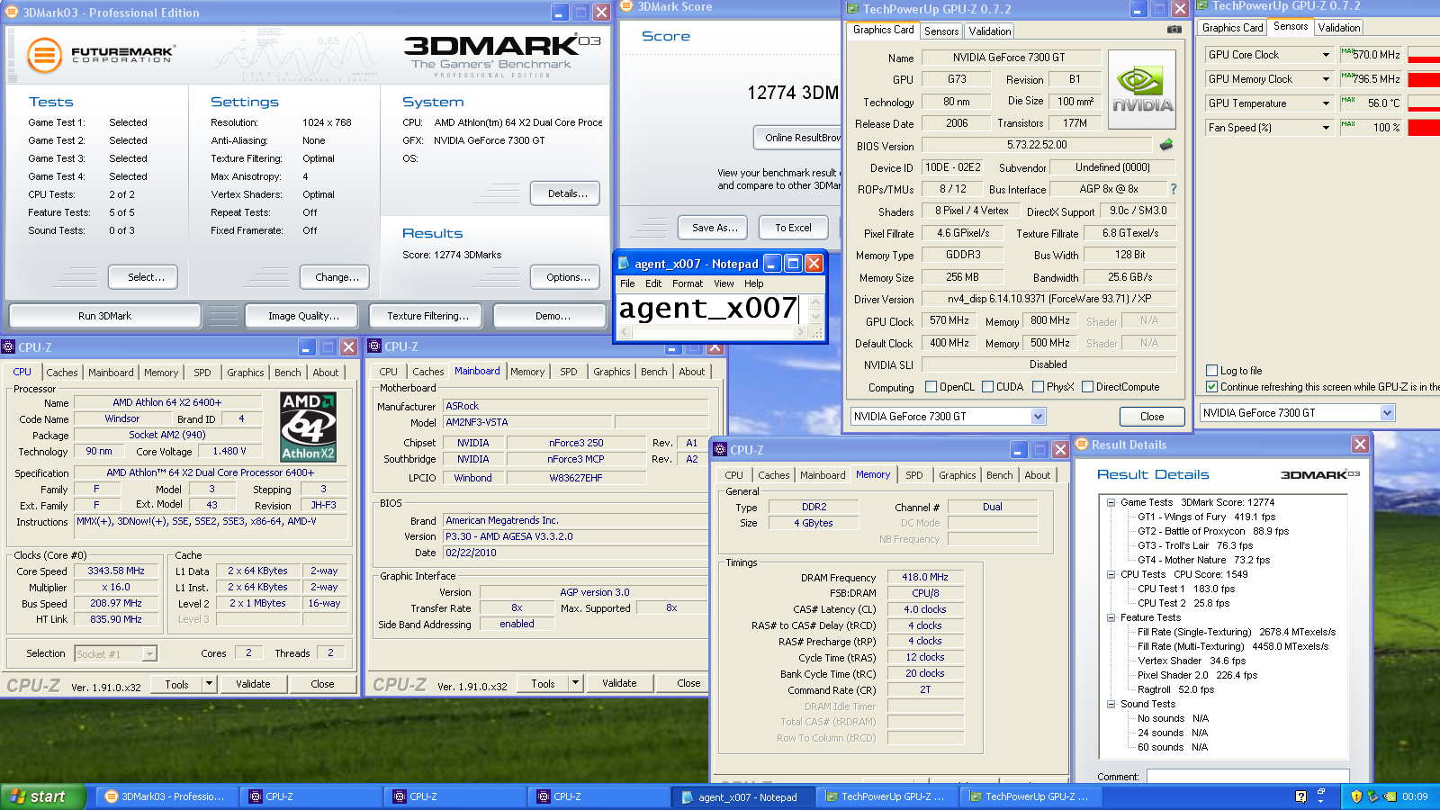Click the To Excel button
1440x810 pixels.
click(x=793, y=228)
